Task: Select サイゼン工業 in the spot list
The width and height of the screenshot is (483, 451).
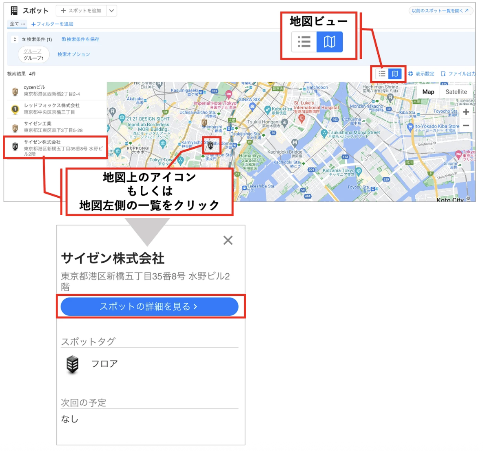Action: pos(57,127)
